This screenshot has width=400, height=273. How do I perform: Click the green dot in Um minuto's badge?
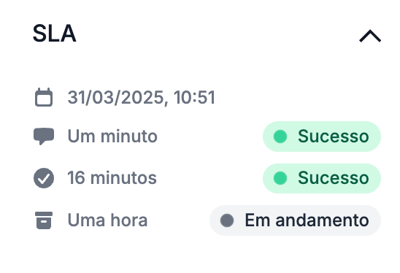(280, 136)
